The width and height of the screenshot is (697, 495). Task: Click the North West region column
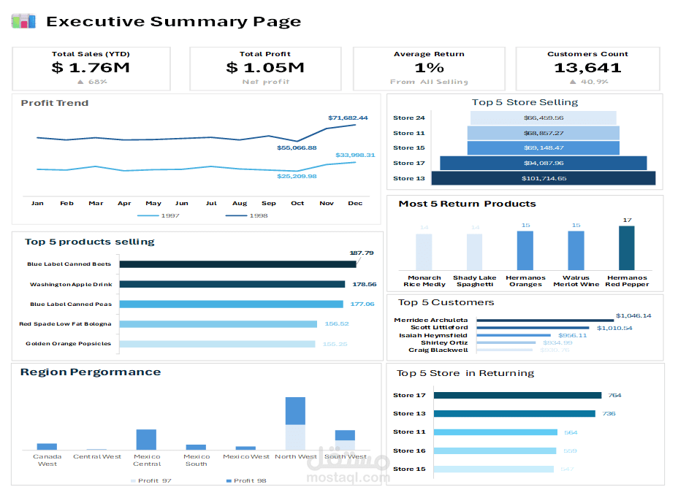click(x=296, y=423)
